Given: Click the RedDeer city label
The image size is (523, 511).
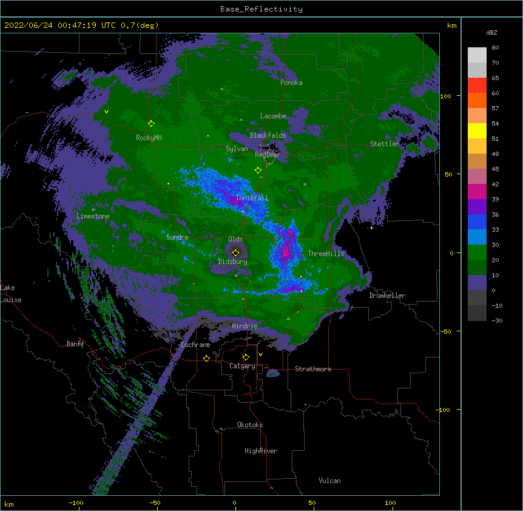Looking at the screenshot, I should coord(267,154).
